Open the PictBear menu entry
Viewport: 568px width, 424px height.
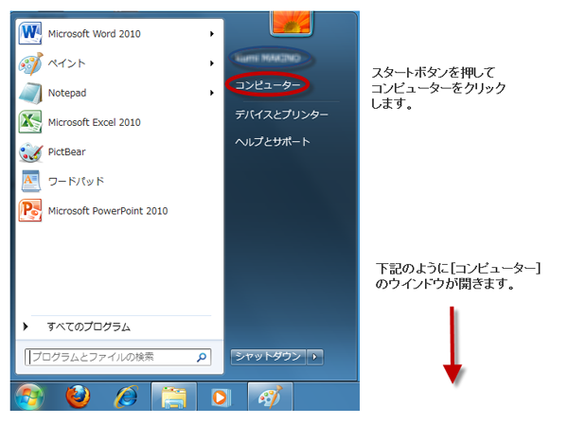pyautogui.click(x=117, y=151)
